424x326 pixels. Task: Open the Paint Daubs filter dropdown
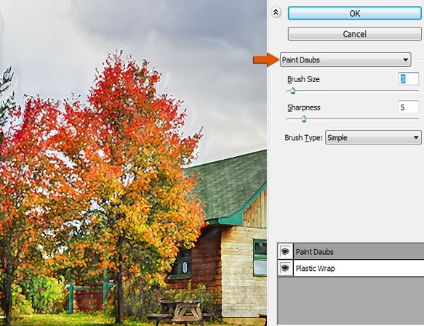tap(345, 60)
